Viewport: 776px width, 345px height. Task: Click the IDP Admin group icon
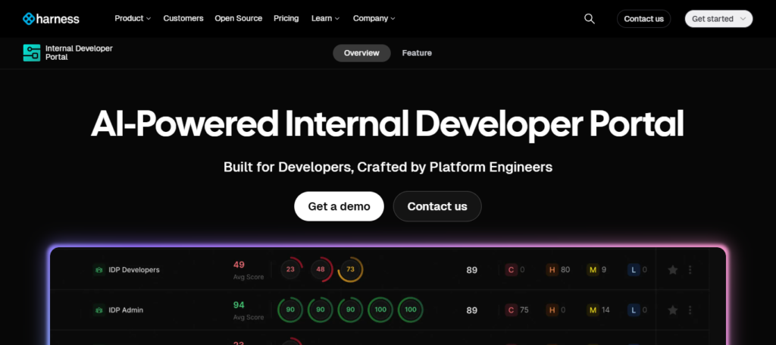pyautogui.click(x=99, y=310)
